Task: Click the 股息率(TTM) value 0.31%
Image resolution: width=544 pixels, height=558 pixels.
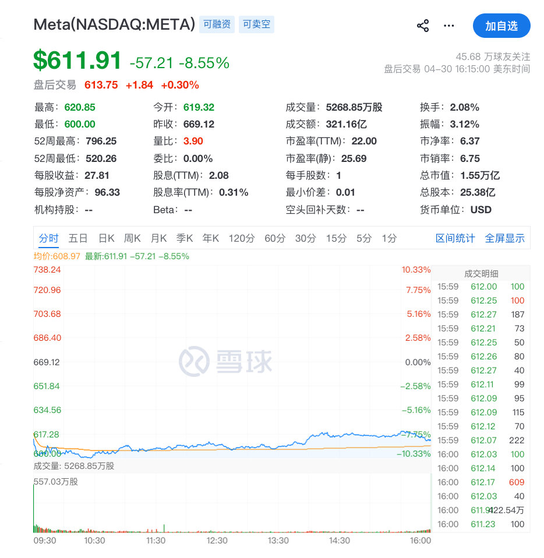Action: tap(234, 192)
